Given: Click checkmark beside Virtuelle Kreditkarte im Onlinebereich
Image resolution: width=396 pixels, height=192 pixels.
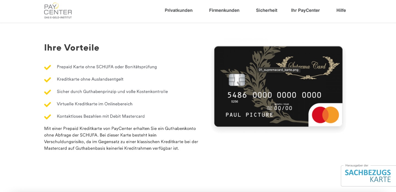Looking at the screenshot, I should click(x=48, y=104).
